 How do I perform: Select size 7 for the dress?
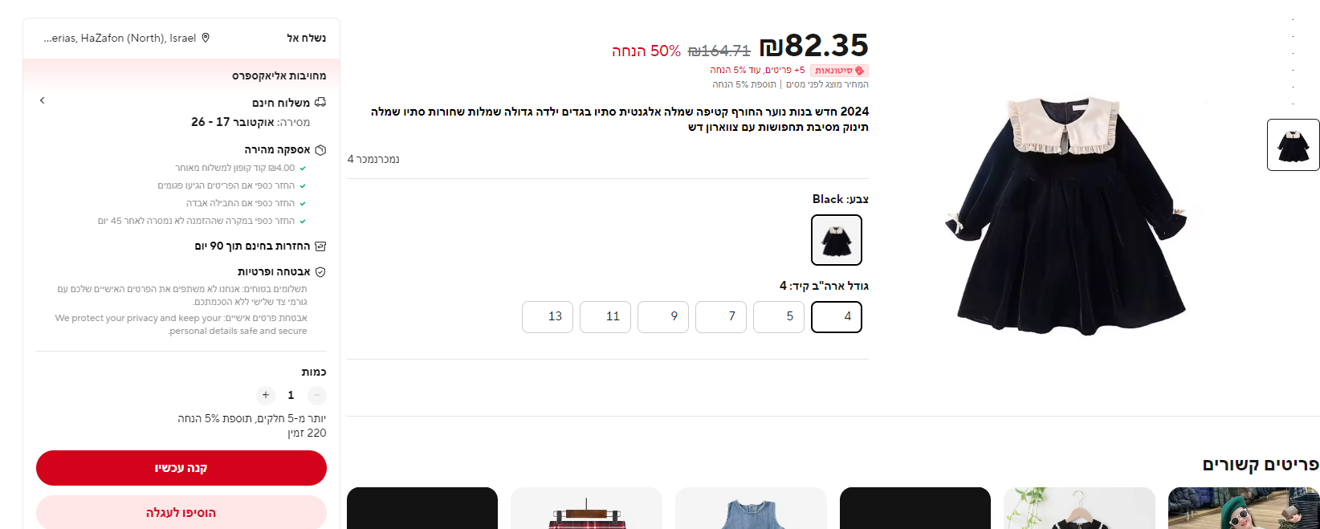click(720, 317)
